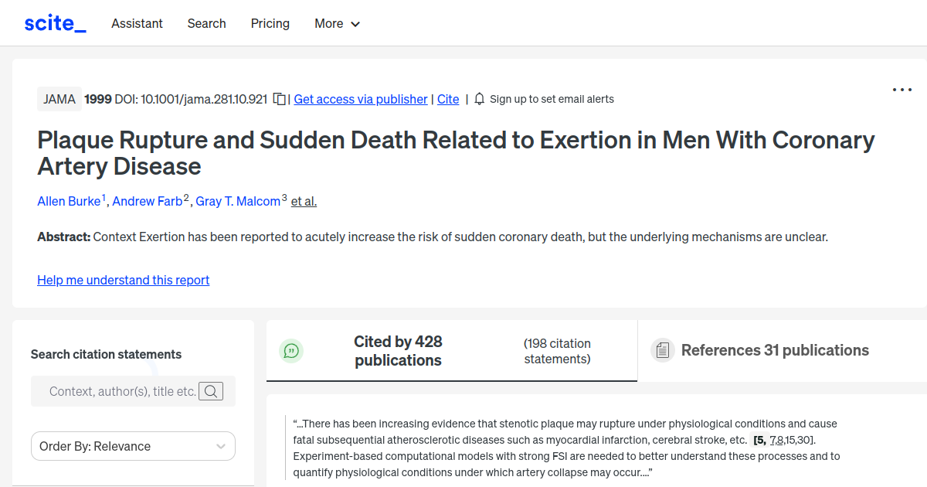Viewport: 927px width, 487px height.
Task: Open the References 31 publications tab
Action: coord(774,350)
